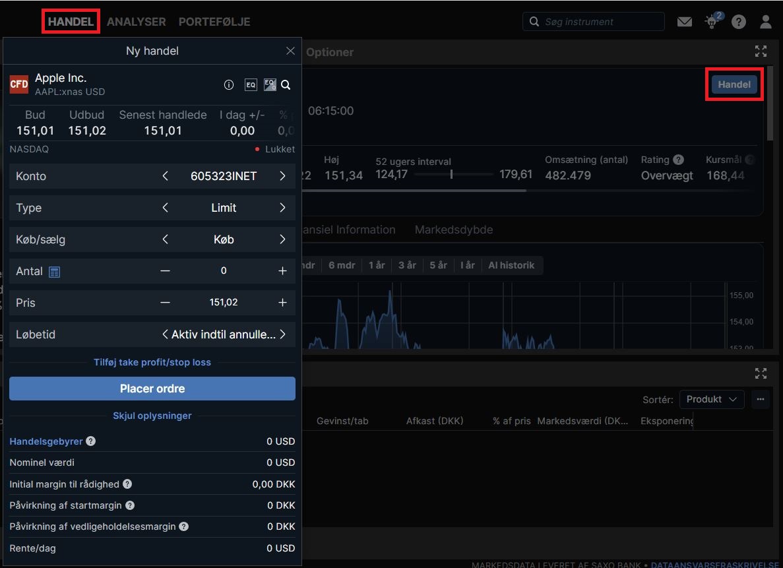Click the Rating help icon
Viewport: 783px width, 568px height.
click(678, 160)
